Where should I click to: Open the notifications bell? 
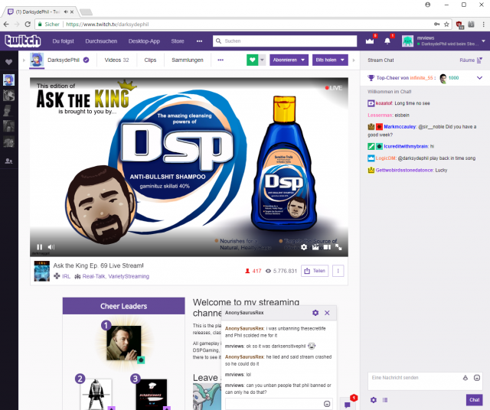coord(387,41)
